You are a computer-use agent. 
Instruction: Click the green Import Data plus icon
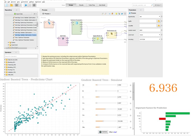click(15, 14)
